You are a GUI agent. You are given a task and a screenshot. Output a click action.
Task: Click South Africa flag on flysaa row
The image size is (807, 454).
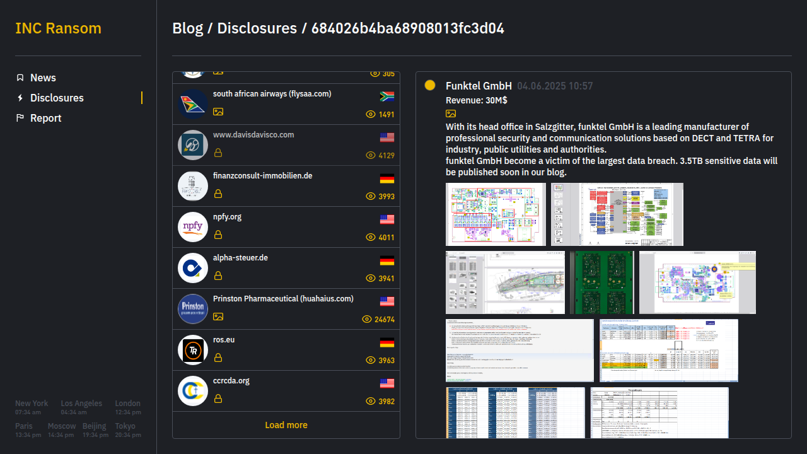(x=387, y=96)
